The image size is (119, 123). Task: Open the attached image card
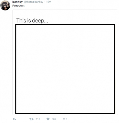(65, 62)
